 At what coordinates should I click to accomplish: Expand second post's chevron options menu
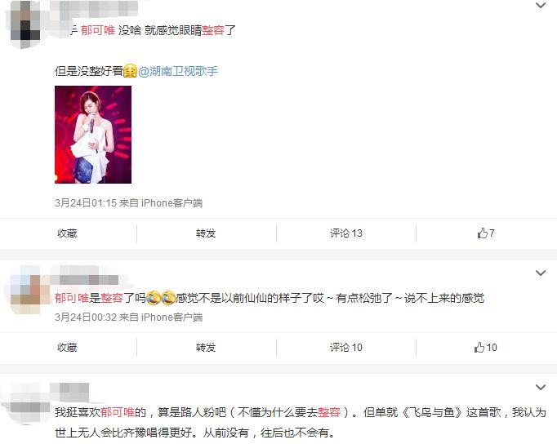(541, 273)
